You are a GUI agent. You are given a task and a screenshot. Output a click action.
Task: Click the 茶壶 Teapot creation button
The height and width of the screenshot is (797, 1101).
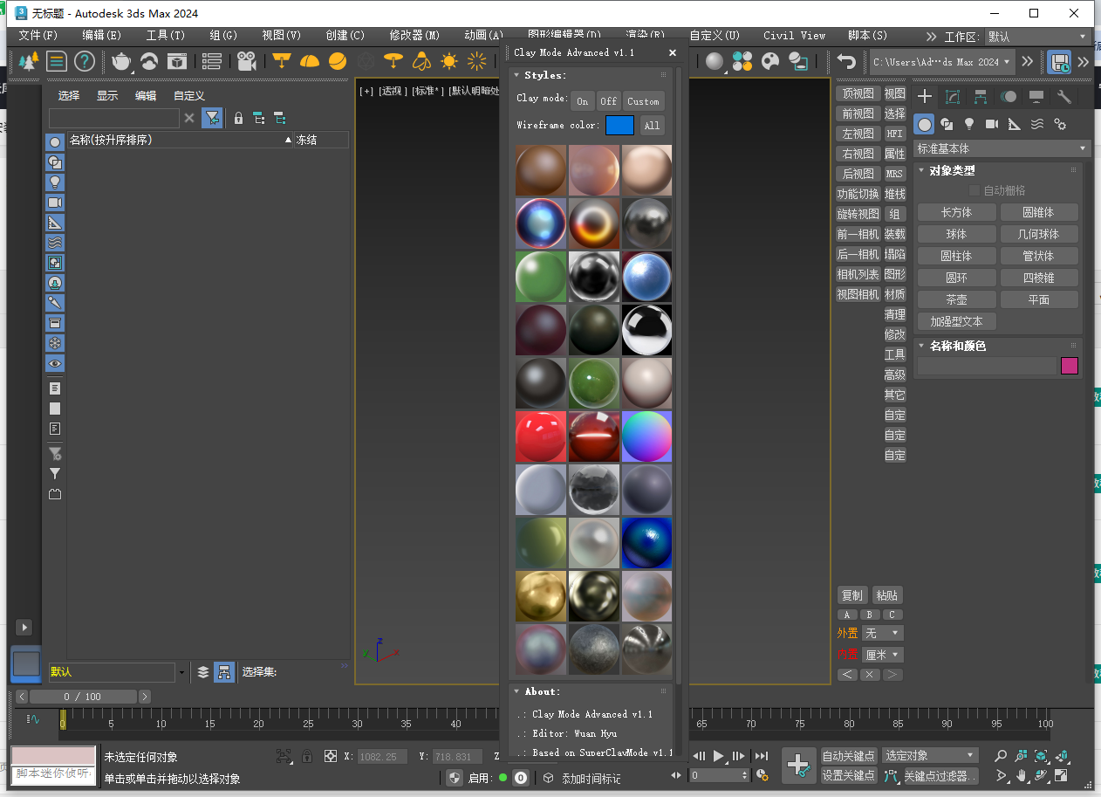(x=956, y=299)
